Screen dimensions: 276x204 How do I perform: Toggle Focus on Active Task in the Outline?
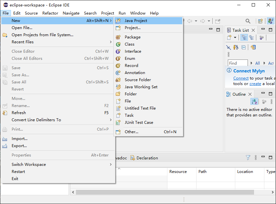(x=264, y=102)
